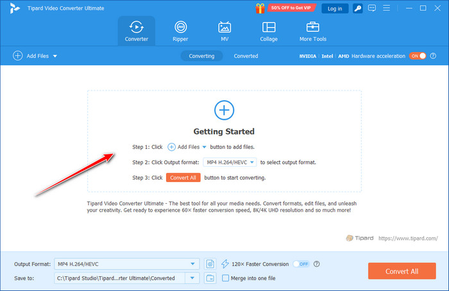Open the output folder icon

point(210,278)
